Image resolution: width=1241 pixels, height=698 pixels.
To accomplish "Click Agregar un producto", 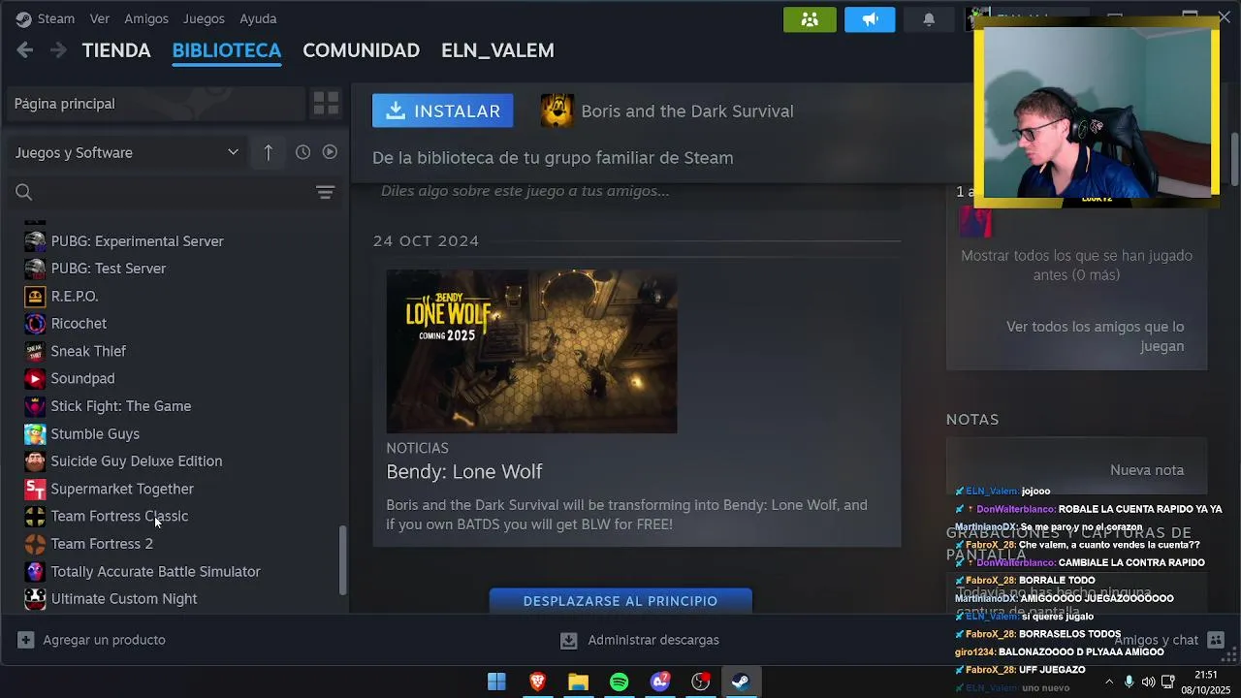I will point(92,640).
